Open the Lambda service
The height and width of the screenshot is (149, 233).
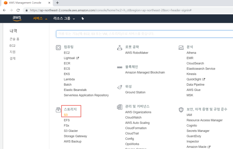point(69,79)
